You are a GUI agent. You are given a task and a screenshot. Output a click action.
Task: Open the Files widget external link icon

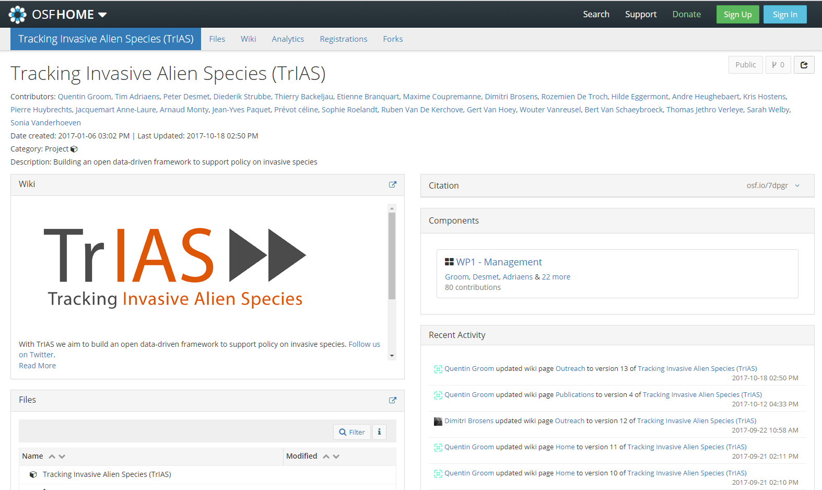393,400
